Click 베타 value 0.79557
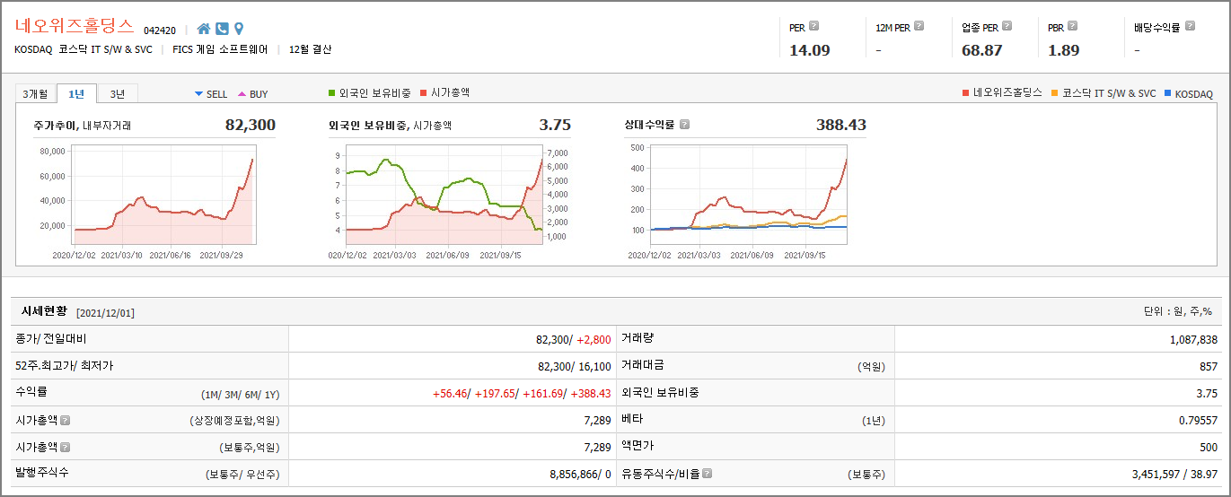The height and width of the screenshot is (497, 1231). [x=1199, y=420]
